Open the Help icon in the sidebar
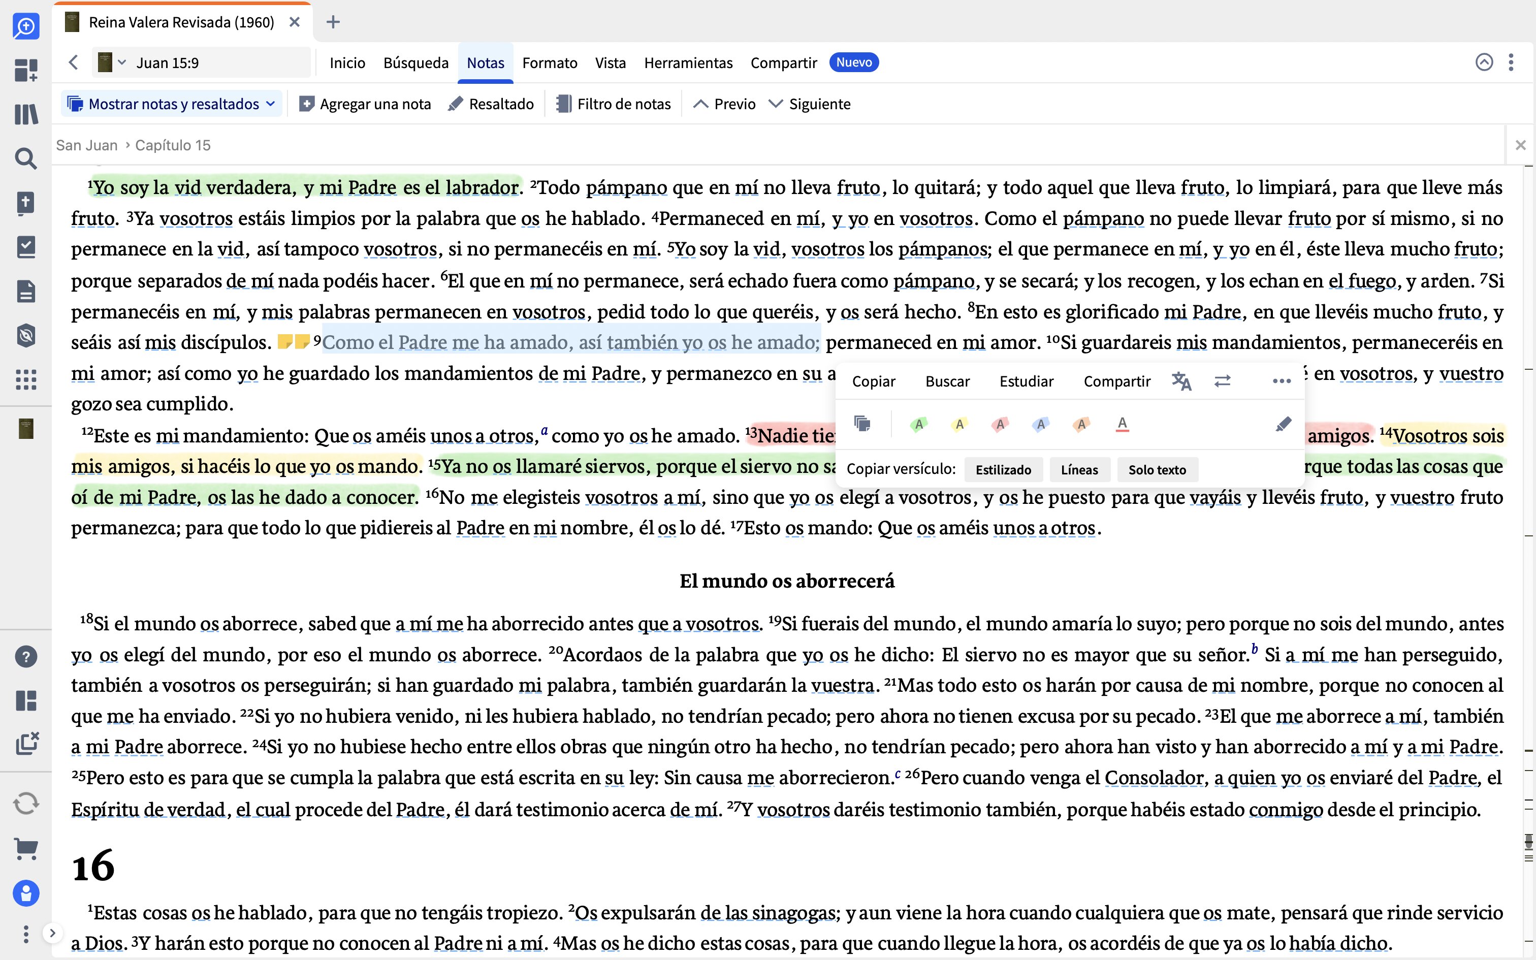Image resolution: width=1536 pixels, height=960 pixels. coord(26,656)
